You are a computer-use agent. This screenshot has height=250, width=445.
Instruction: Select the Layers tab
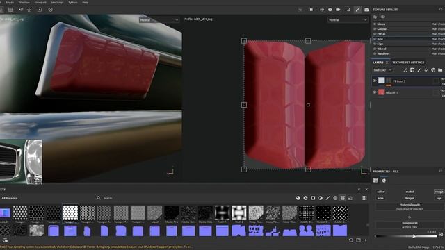pyautogui.click(x=378, y=62)
